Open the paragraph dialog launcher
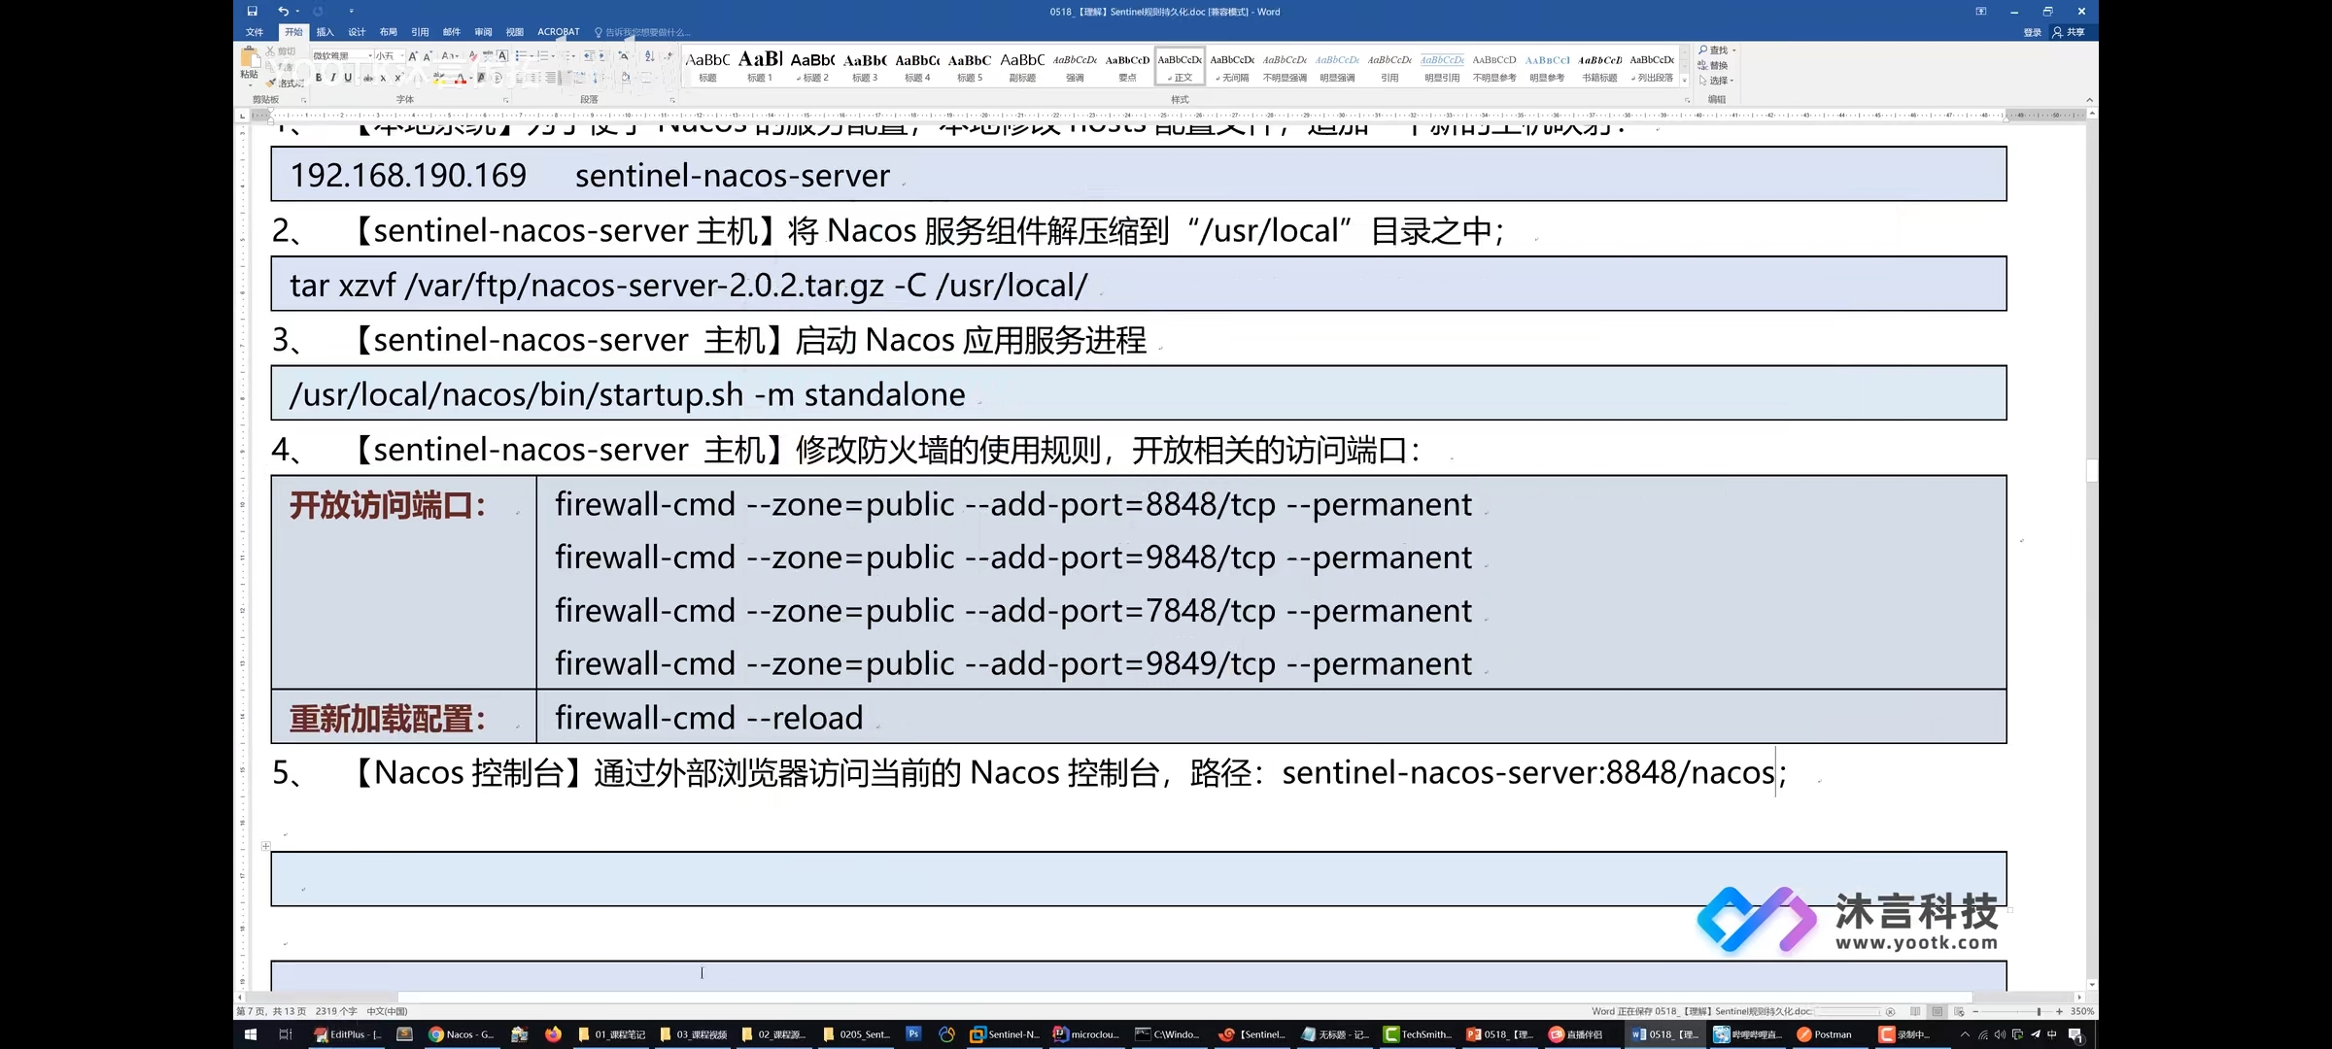 [672, 100]
